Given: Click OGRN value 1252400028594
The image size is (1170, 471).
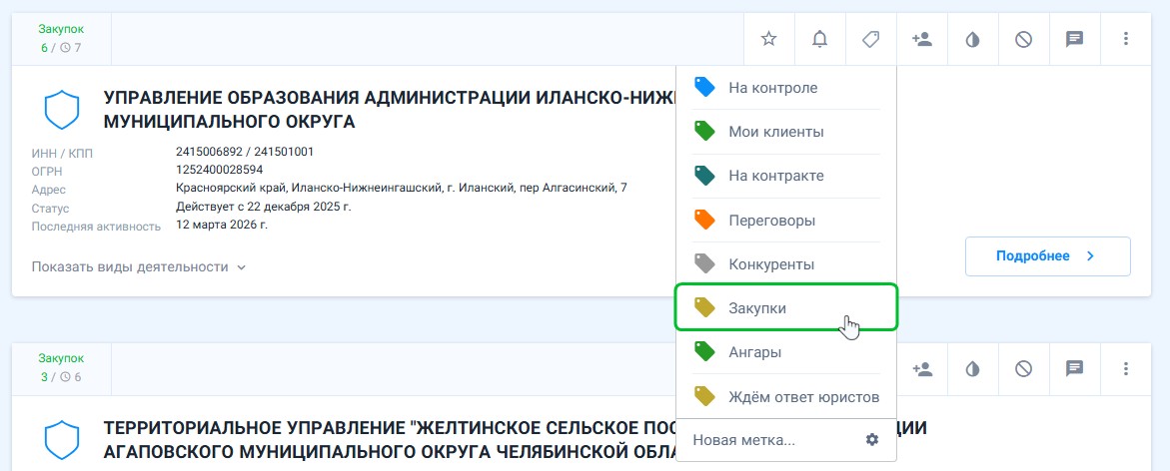Looking at the screenshot, I should tap(220, 170).
